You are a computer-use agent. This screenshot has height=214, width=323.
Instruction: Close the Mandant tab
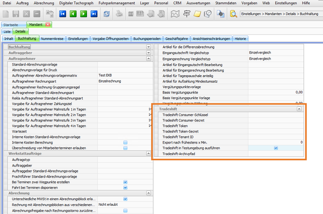click(48, 24)
